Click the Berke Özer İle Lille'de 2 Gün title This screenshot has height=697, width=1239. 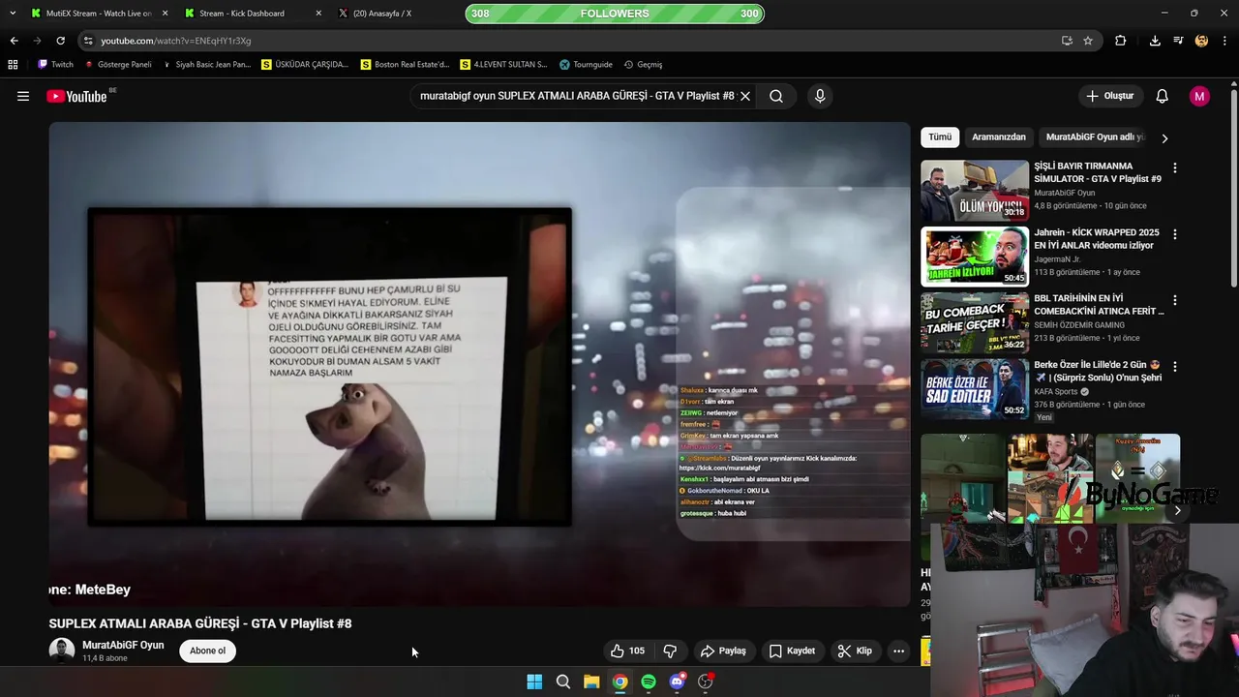coord(1098,372)
